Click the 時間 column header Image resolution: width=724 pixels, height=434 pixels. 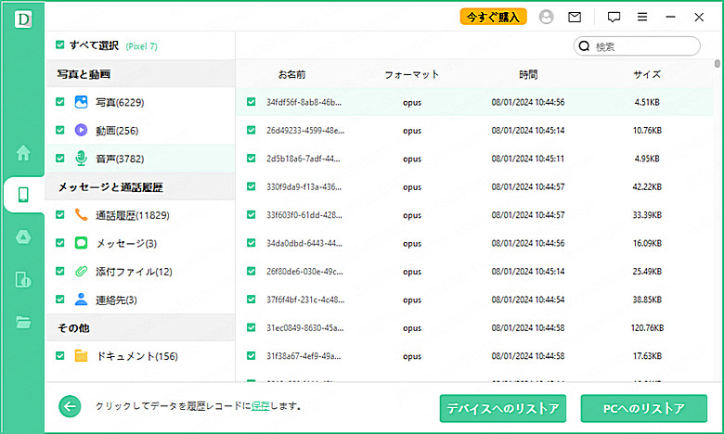tap(528, 74)
